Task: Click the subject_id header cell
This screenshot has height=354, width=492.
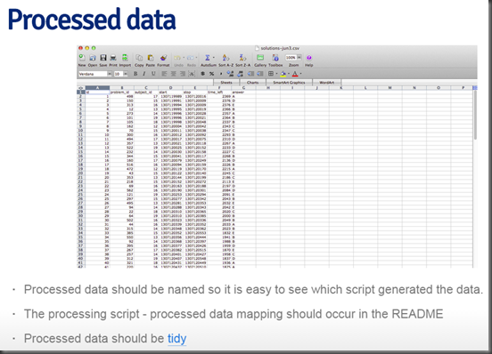Action: 146,93
